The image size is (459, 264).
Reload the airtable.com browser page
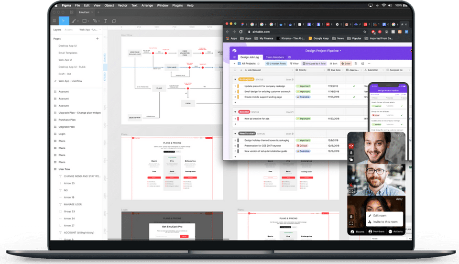pyautogui.click(x=241, y=32)
